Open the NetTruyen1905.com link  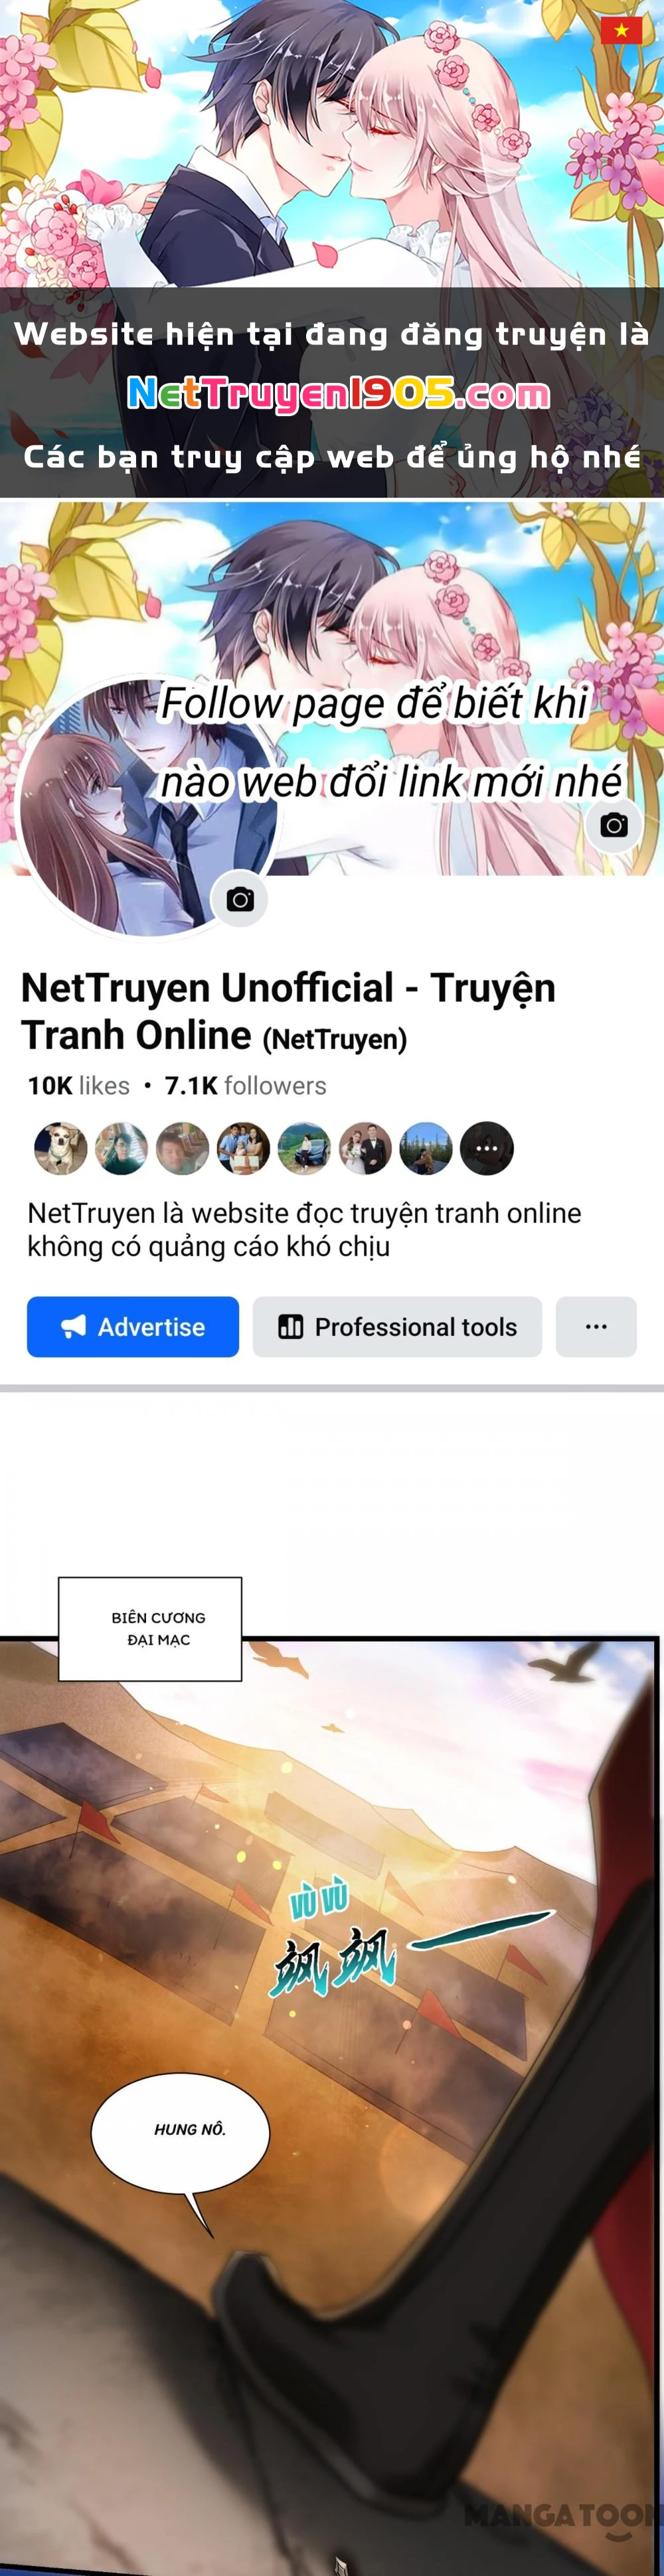point(338,394)
